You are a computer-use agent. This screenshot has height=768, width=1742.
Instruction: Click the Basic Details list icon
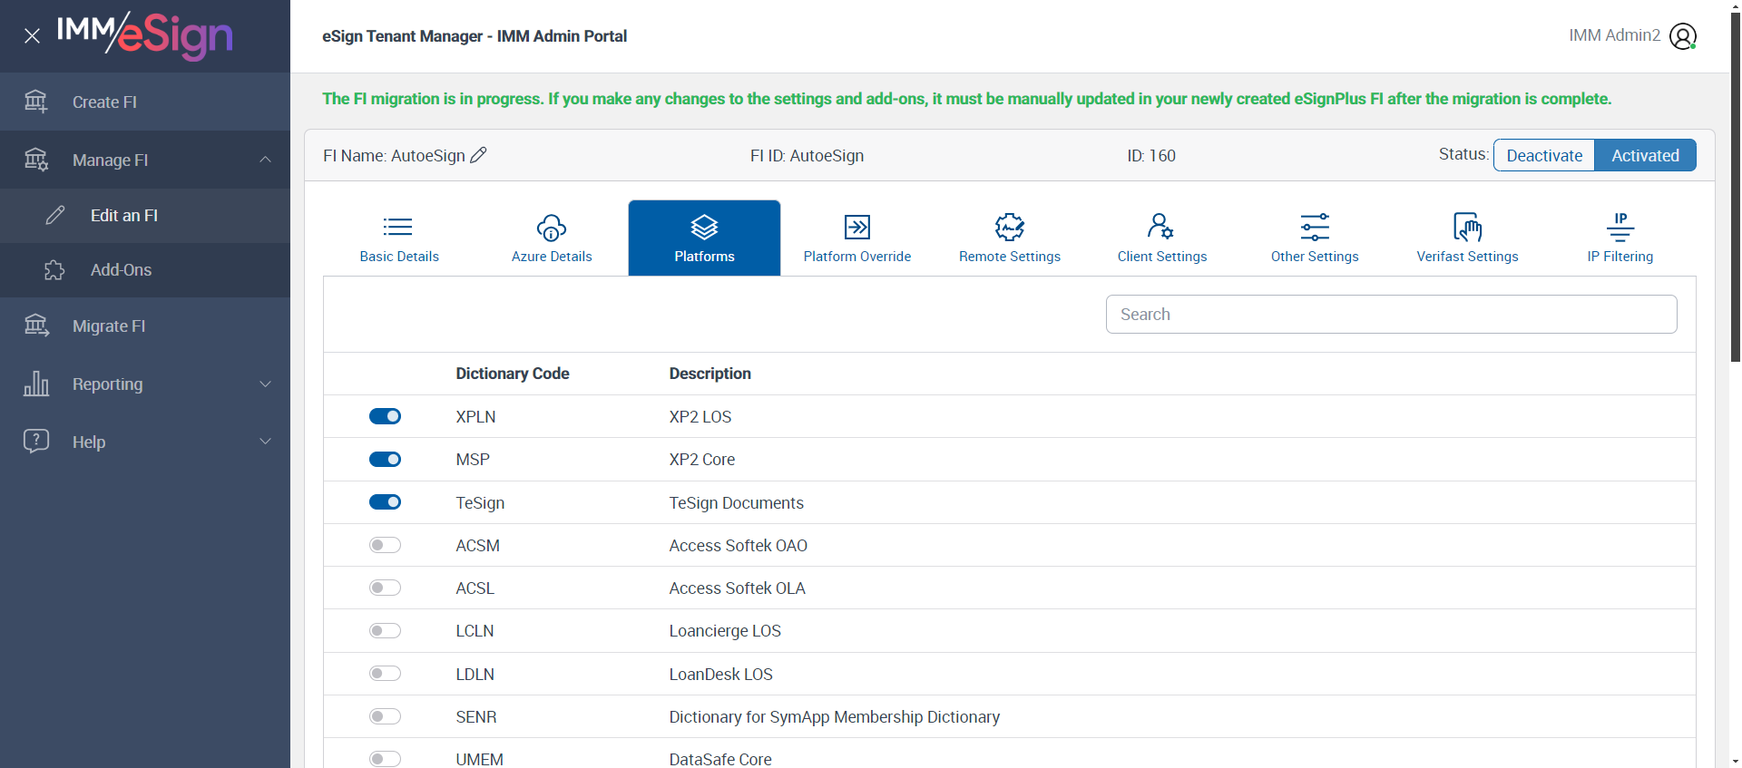tap(398, 227)
